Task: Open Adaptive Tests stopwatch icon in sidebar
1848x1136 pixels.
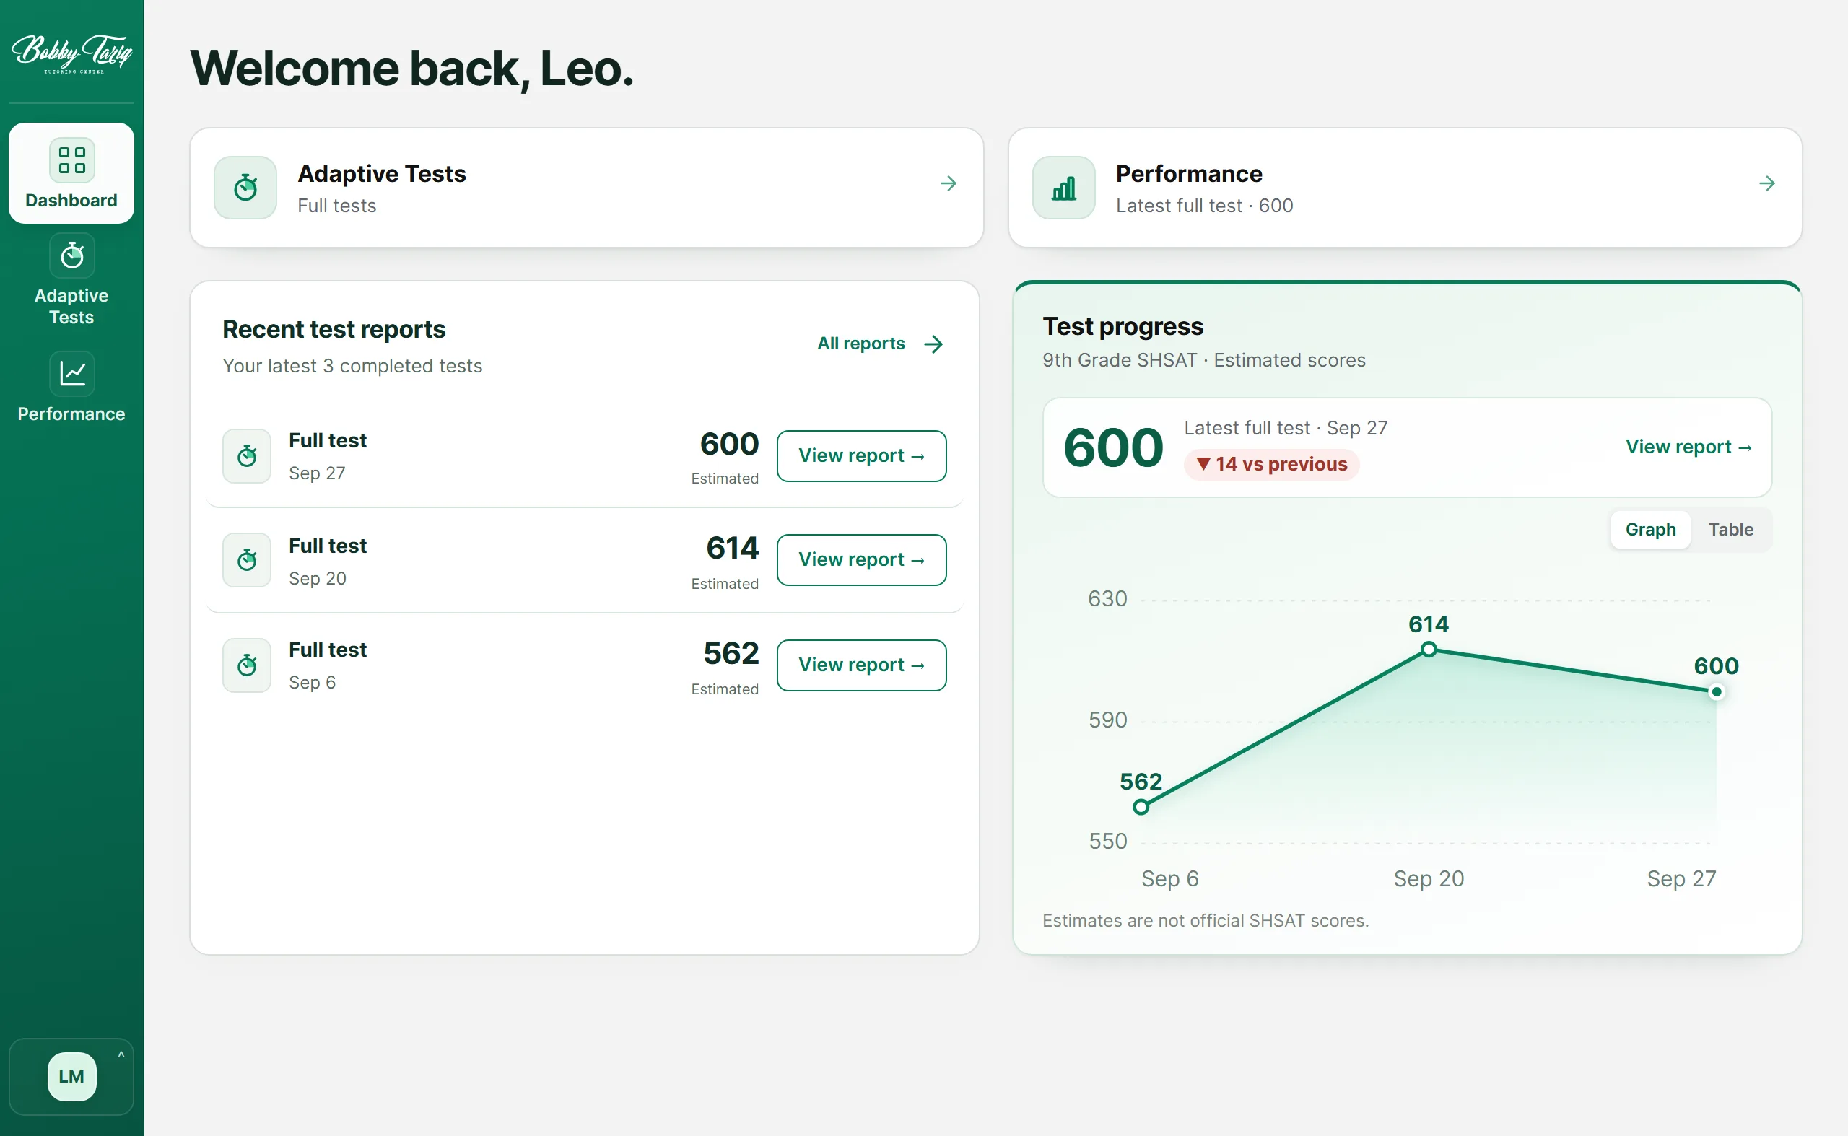Action: [71, 255]
